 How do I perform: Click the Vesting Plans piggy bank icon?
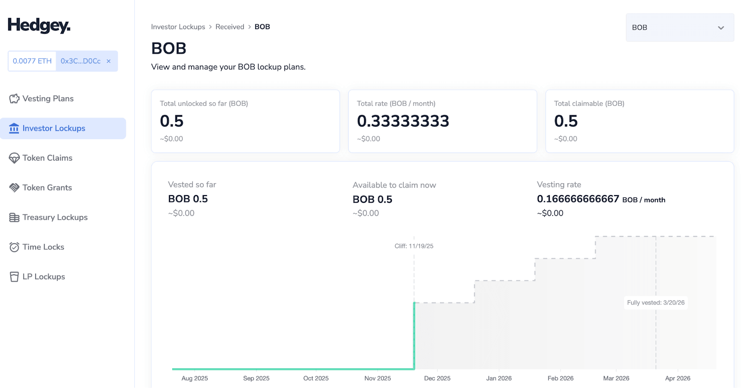pos(14,99)
